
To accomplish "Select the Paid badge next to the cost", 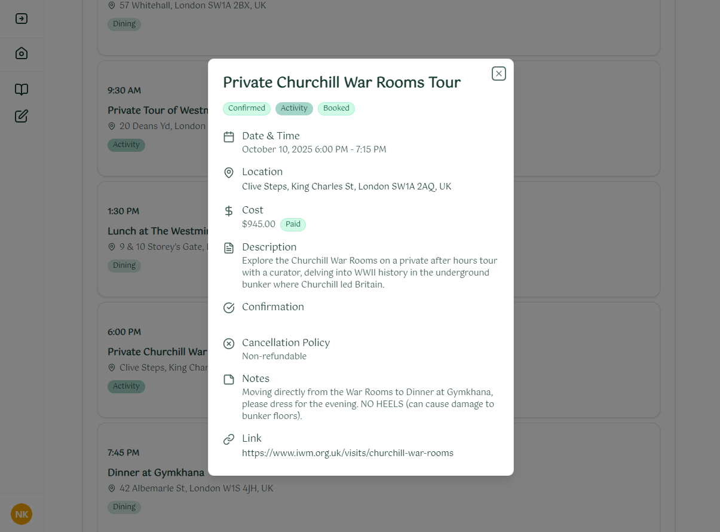I will pos(293,224).
